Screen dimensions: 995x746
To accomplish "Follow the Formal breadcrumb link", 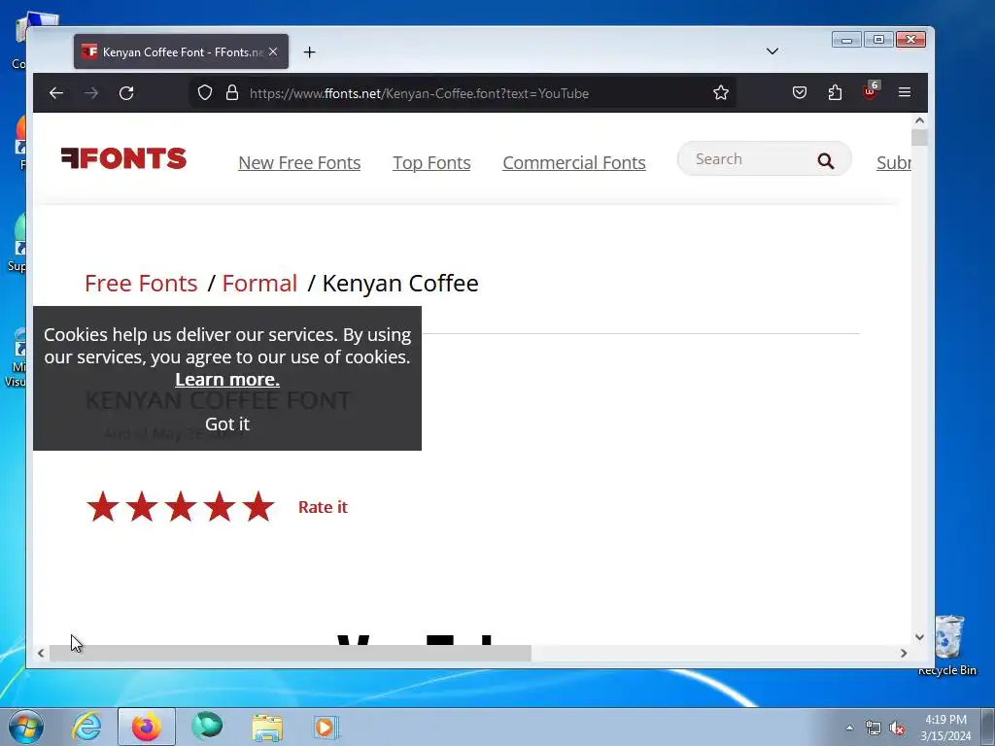I will point(259,284).
